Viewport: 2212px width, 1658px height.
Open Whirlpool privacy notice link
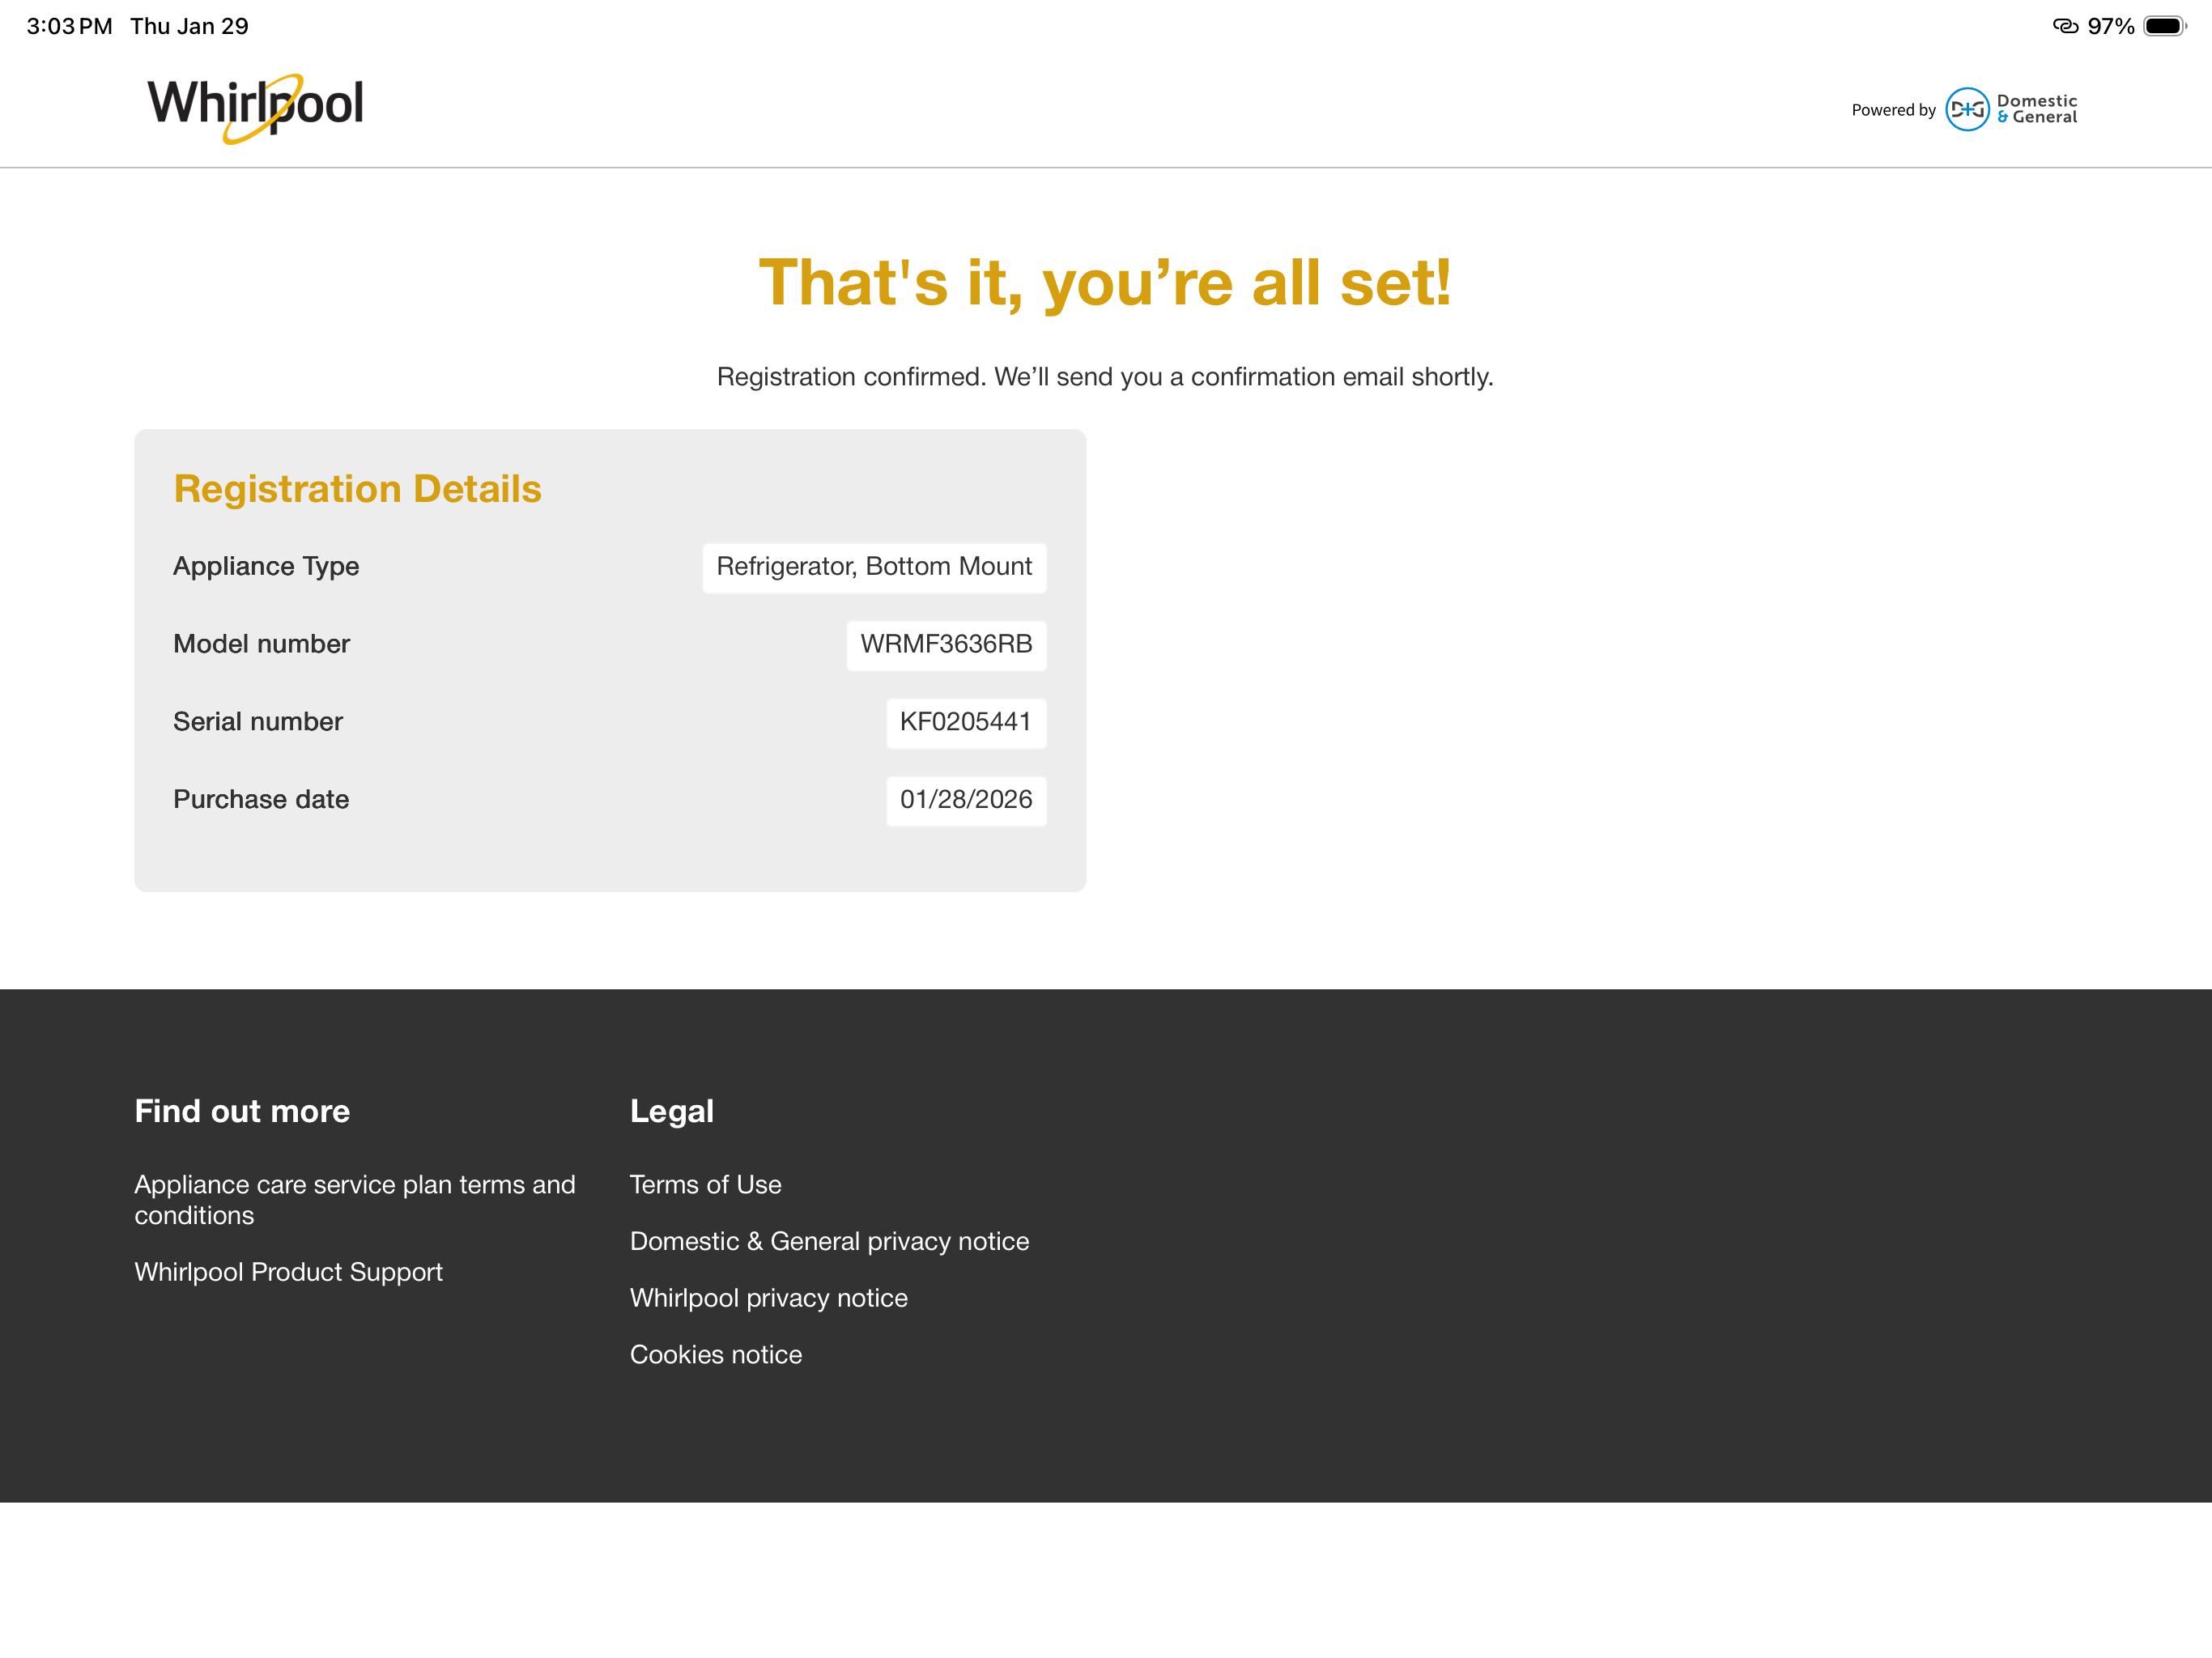(x=768, y=1297)
